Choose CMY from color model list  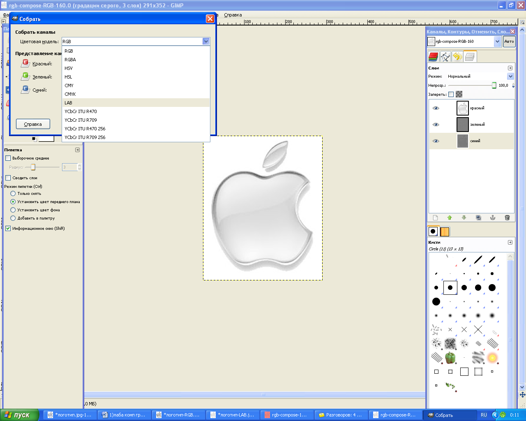pos(136,86)
